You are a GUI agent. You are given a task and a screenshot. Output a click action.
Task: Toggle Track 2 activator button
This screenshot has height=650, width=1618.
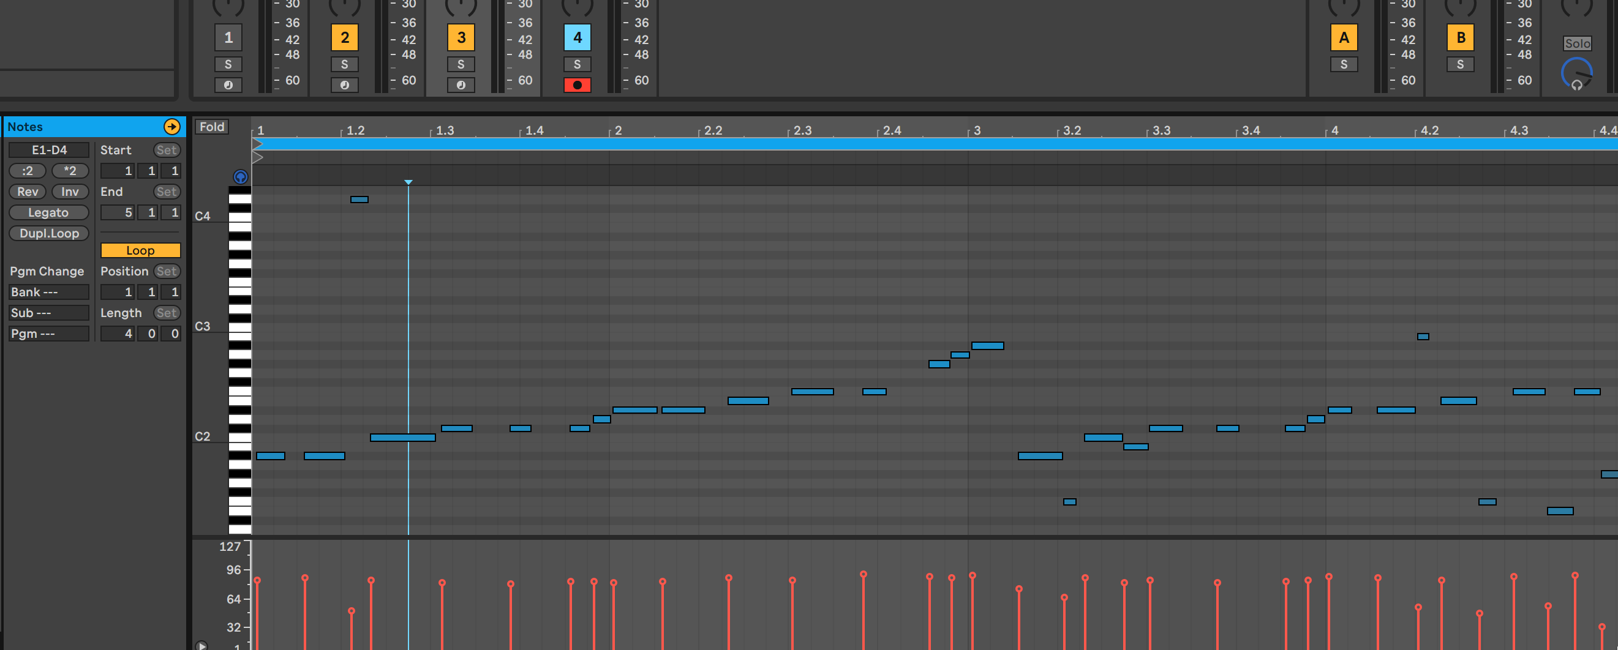(x=344, y=37)
